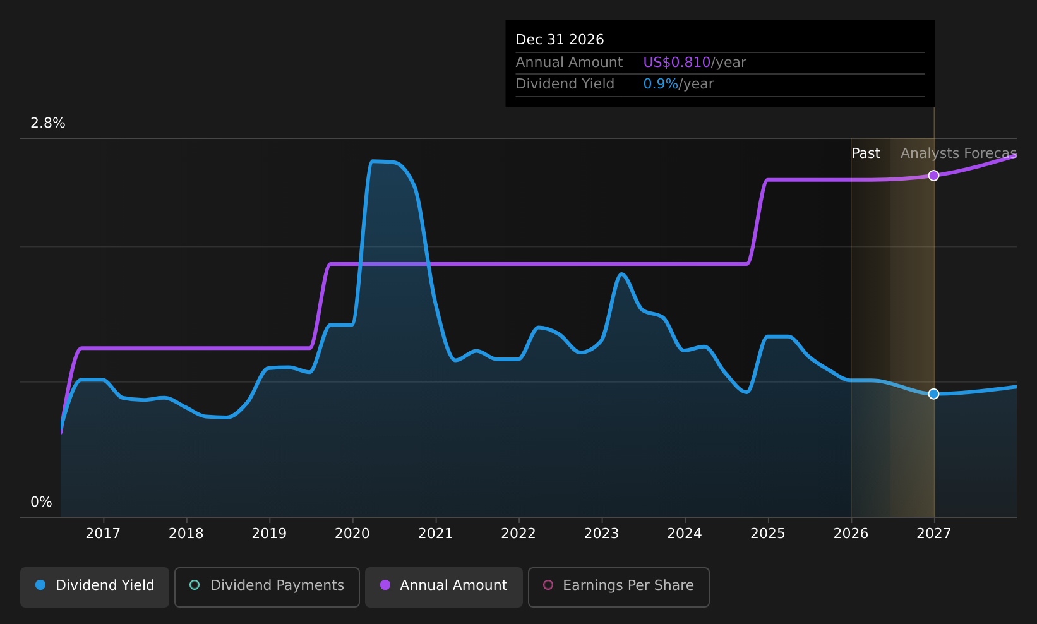This screenshot has height=624, width=1037.
Task: Enable the Earnings Per Share series
Action: (619, 587)
